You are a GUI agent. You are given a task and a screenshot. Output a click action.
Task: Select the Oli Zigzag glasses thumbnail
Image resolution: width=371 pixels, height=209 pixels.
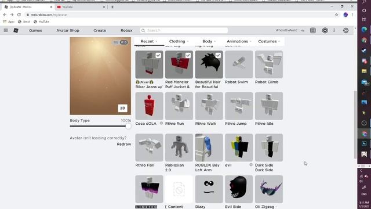point(269,189)
